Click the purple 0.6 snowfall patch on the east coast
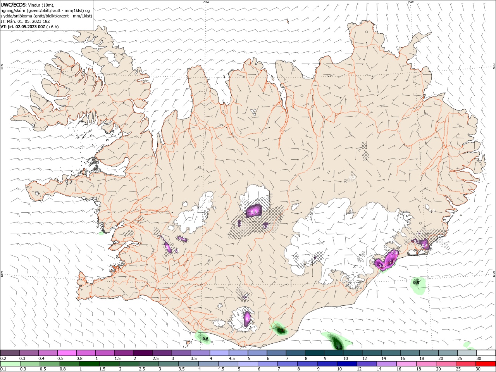This screenshot has height=372, width=496. 425,244
